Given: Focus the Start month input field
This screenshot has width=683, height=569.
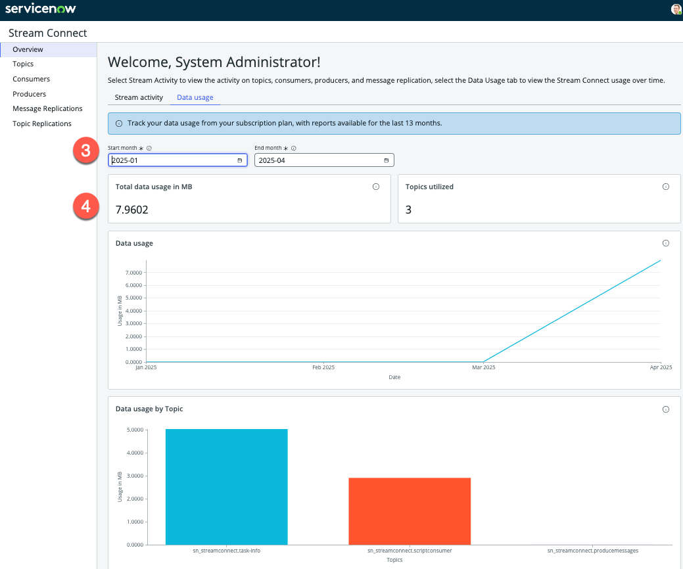Looking at the screenshot, I should click(x=177, y=160).
